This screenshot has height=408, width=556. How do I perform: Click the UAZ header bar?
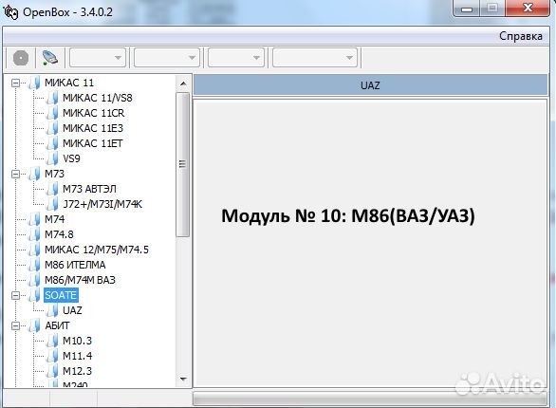tap(371, 85)
